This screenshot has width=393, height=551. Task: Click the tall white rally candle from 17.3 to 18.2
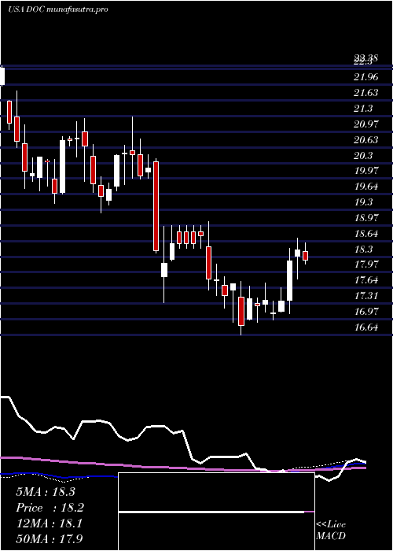point(289,280)
